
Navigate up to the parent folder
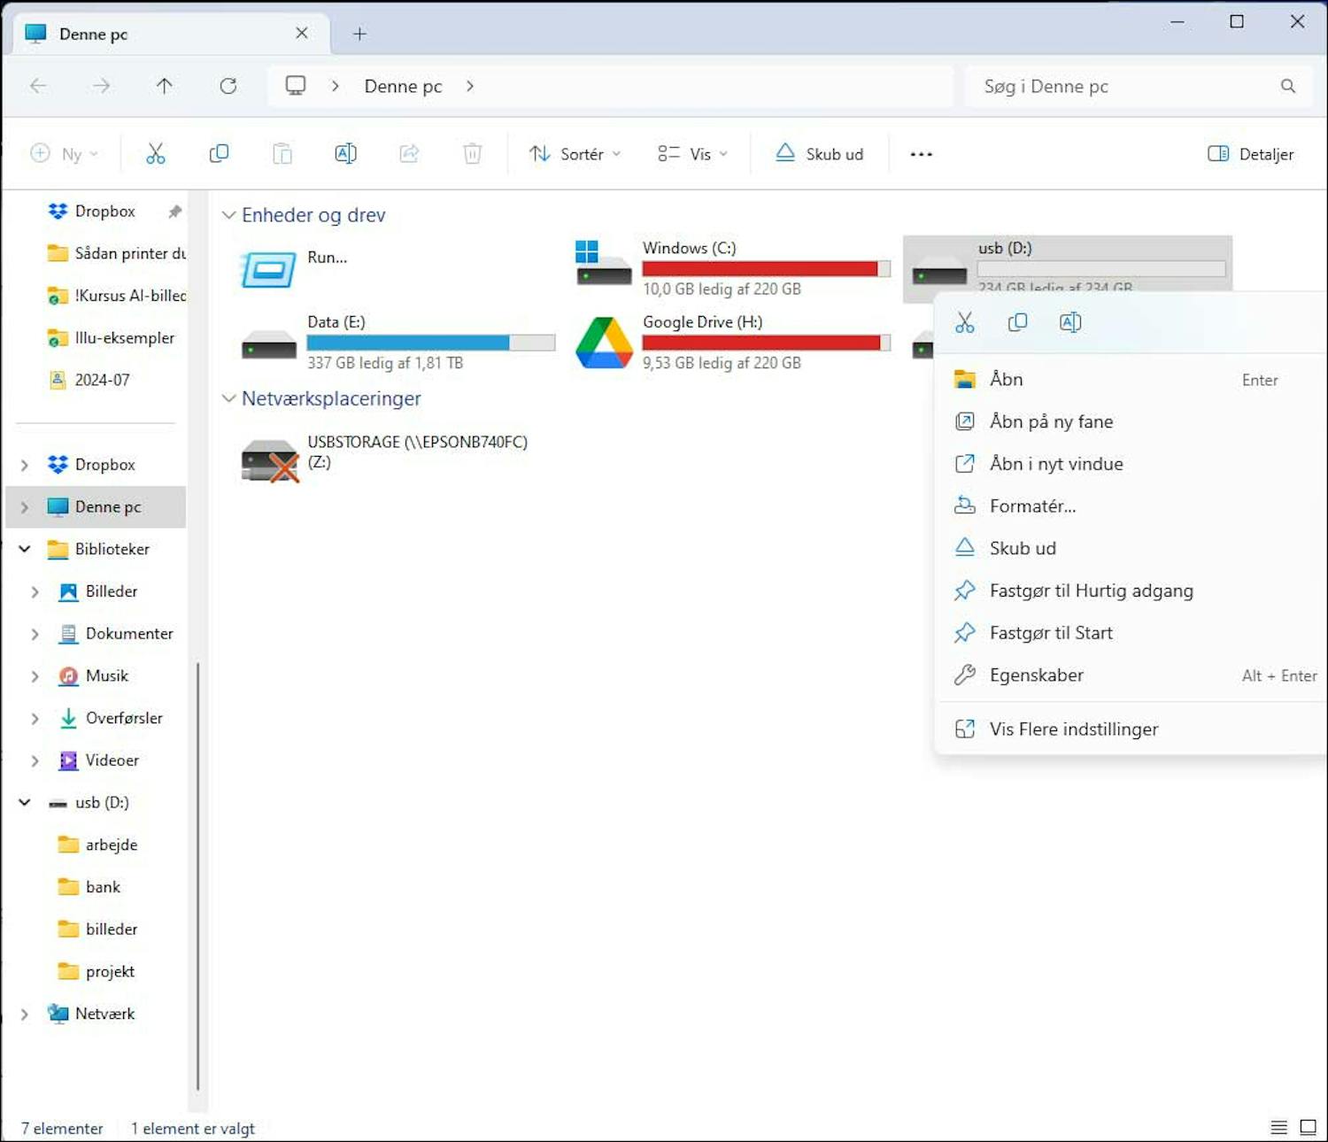[165, 86]
